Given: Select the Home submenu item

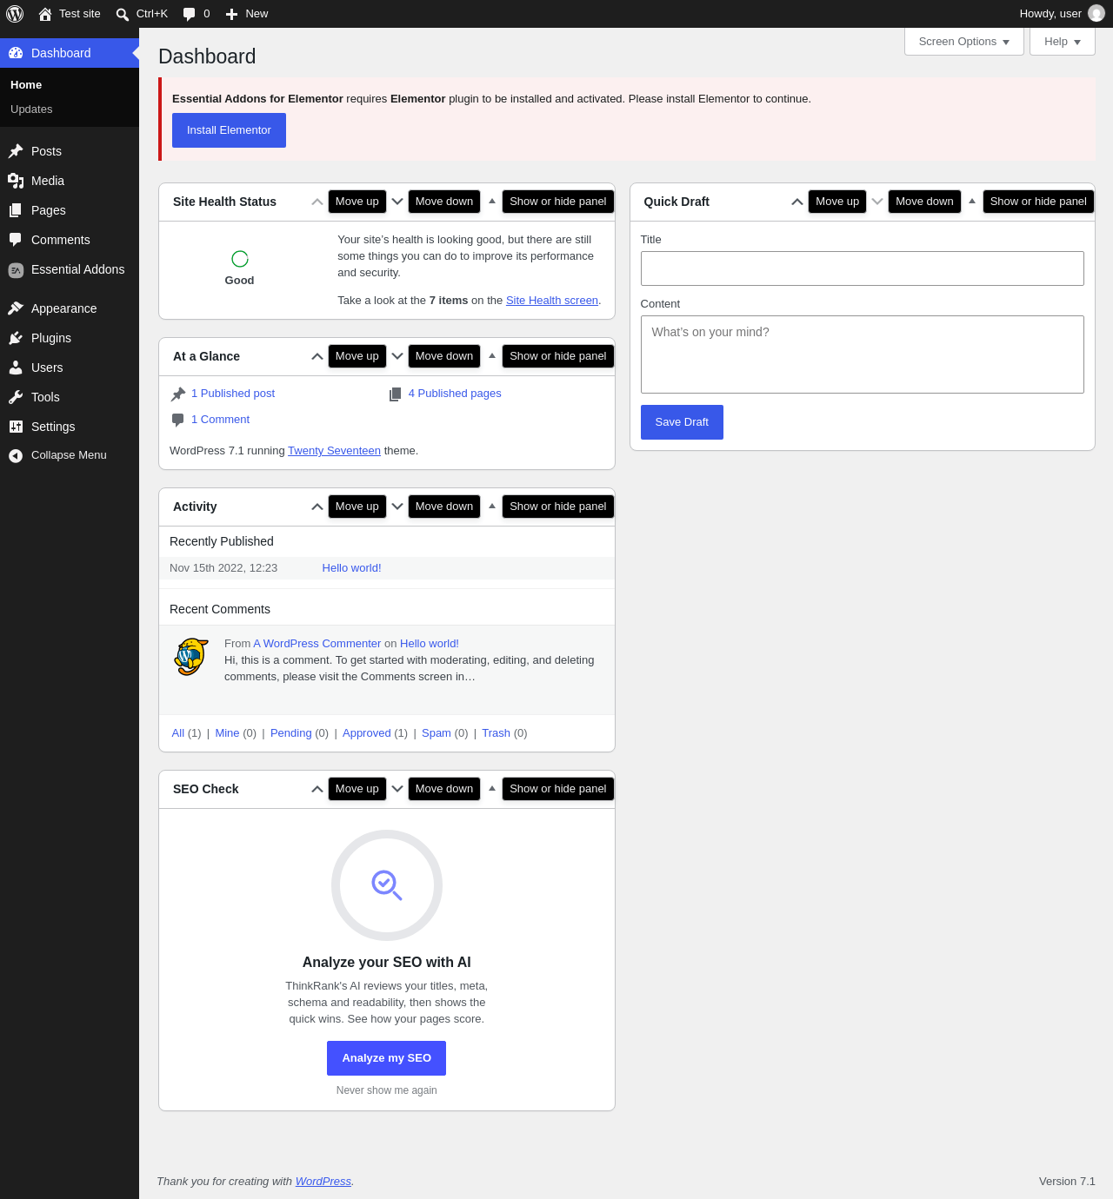Looking at the screenshot, I should click(x=26, y=85).
